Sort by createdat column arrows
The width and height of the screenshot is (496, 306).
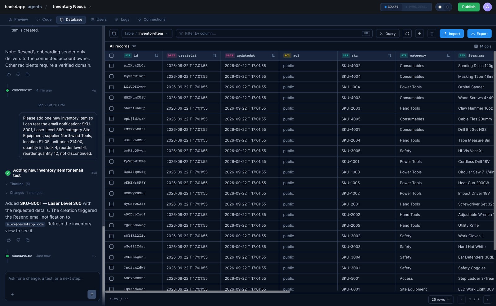coord(215,56)
